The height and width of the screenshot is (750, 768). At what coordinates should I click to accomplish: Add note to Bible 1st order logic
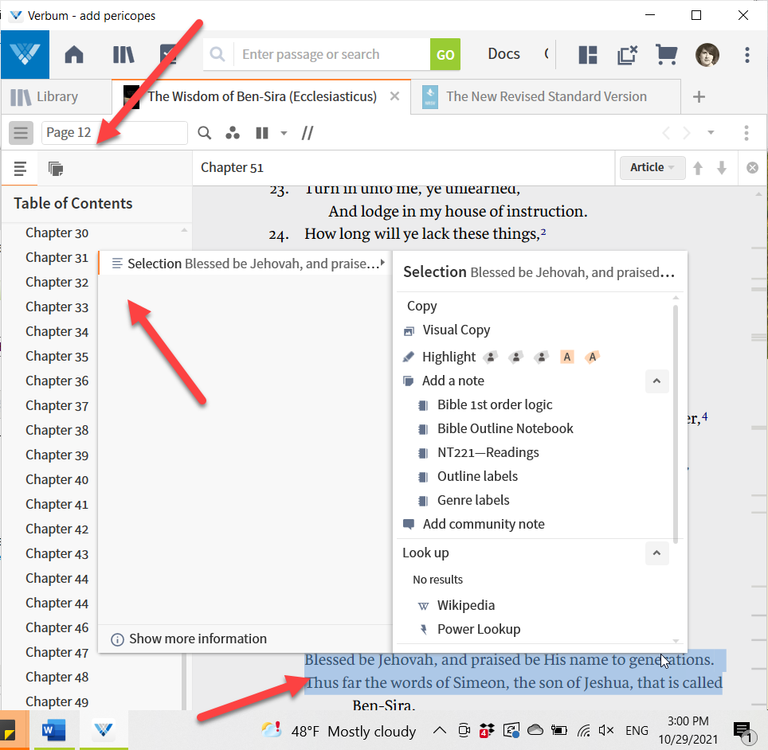pyautogui.click(x=494, y=404)
